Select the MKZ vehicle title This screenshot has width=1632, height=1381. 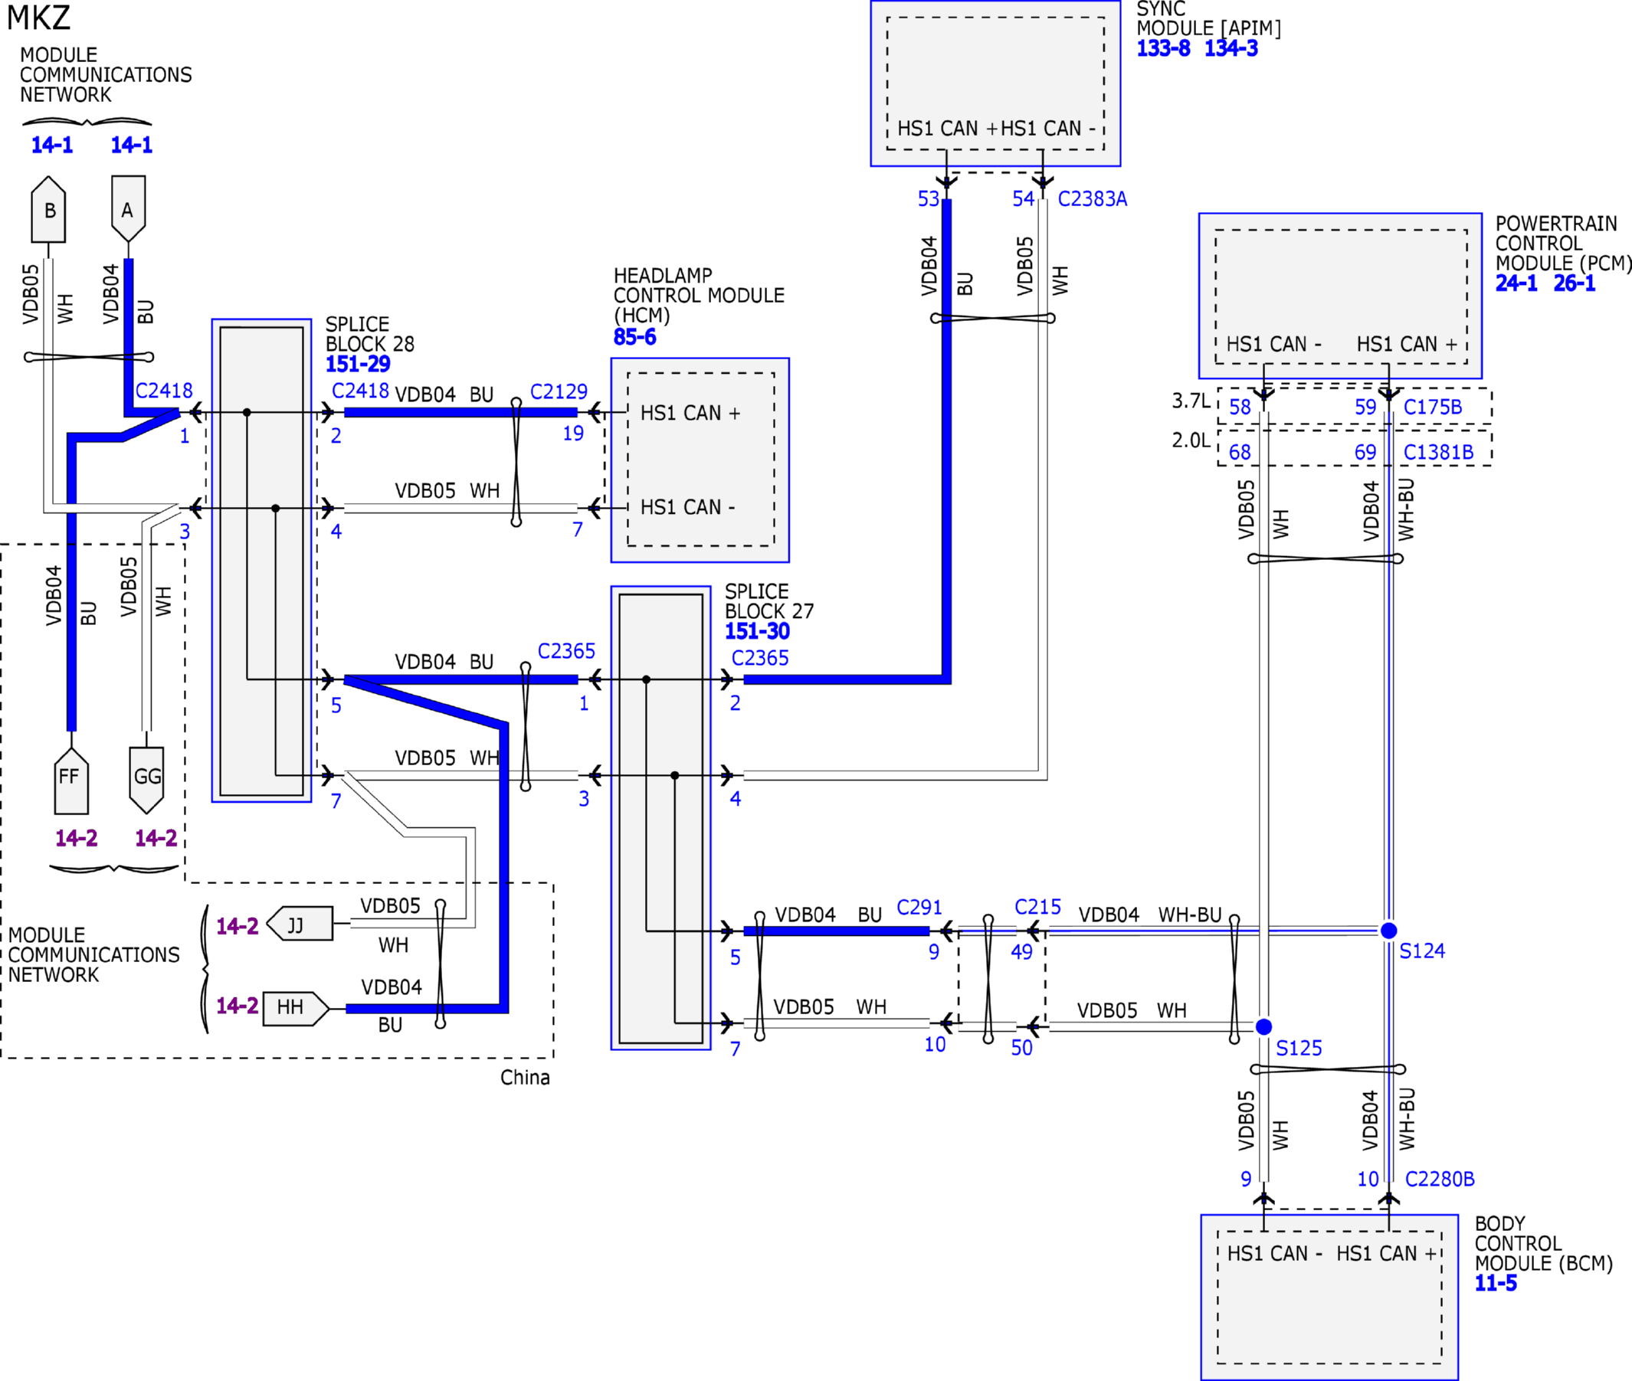coord(38,18)
